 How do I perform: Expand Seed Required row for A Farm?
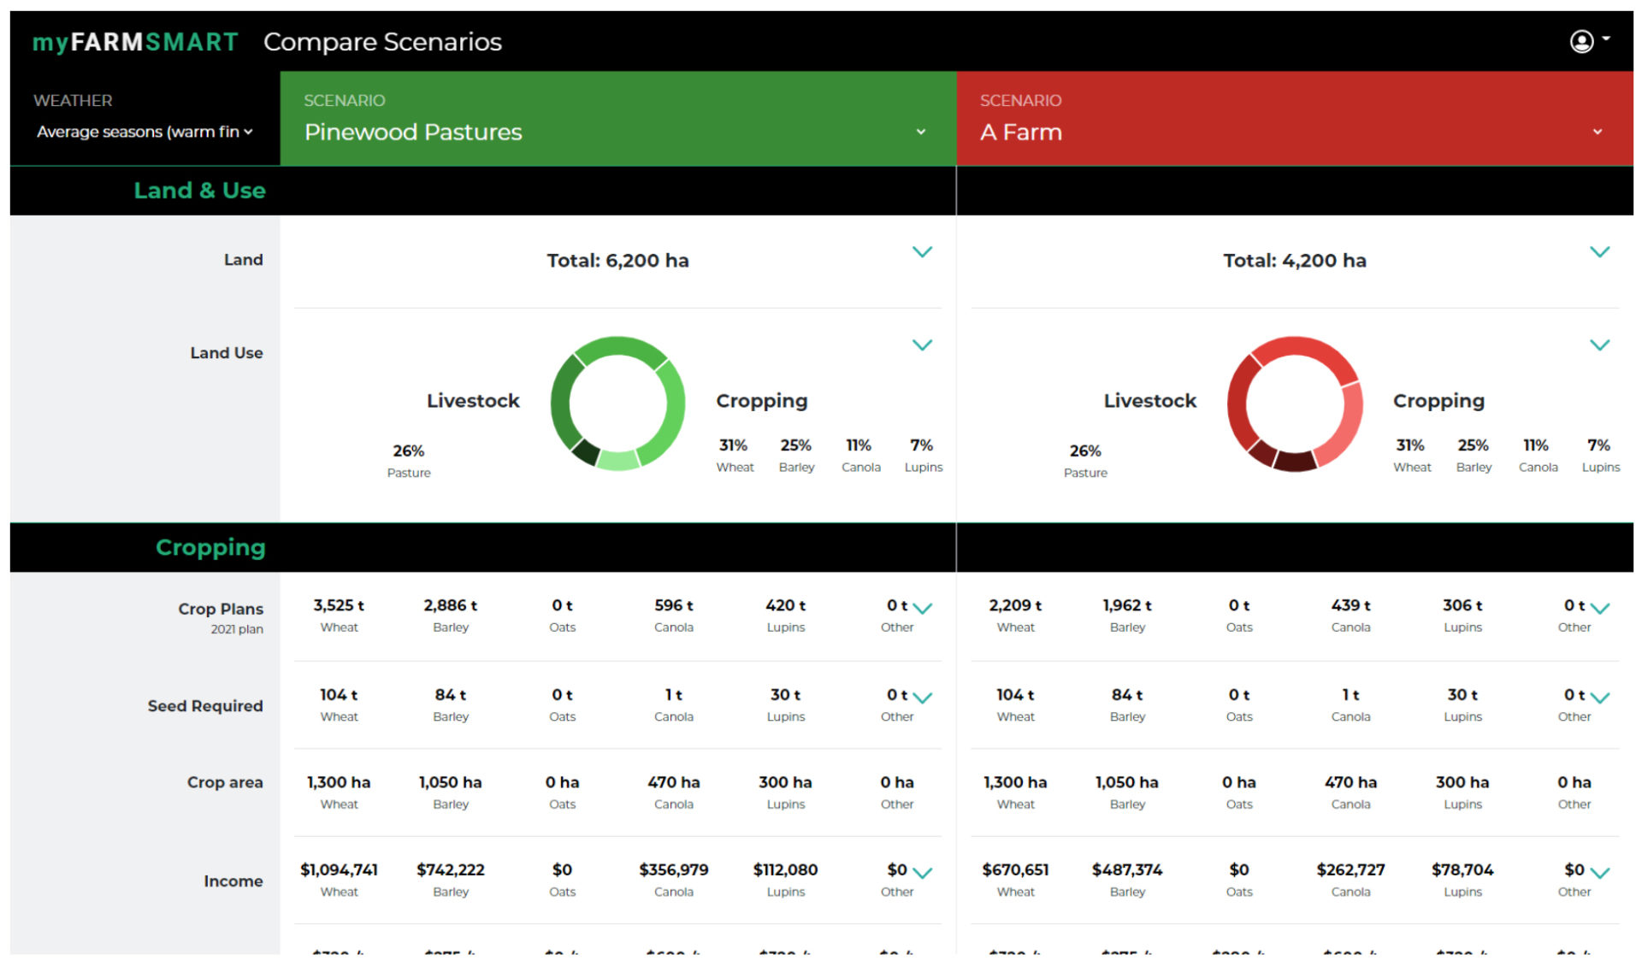click(x=1599, y=698)
